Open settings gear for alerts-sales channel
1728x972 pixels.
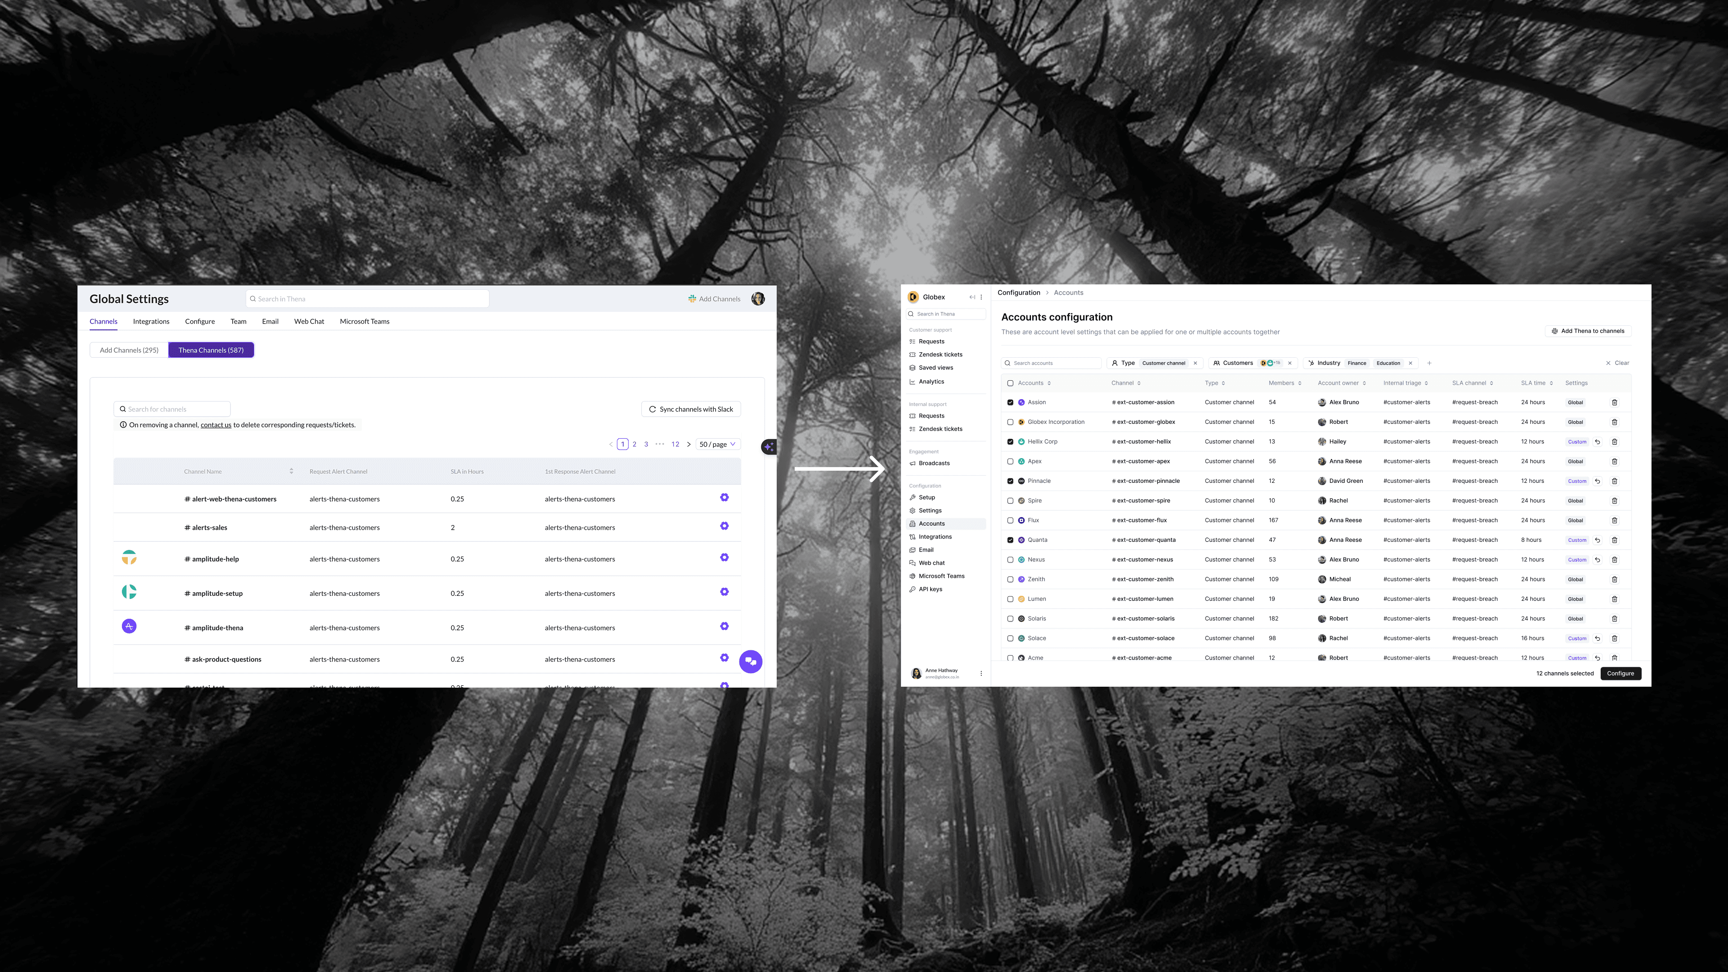(724, 526)
